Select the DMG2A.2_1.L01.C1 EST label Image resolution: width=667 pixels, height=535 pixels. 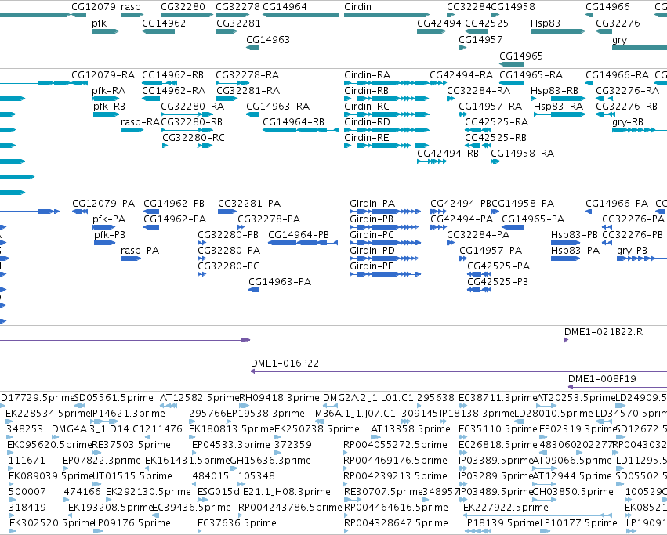[368, 398]
